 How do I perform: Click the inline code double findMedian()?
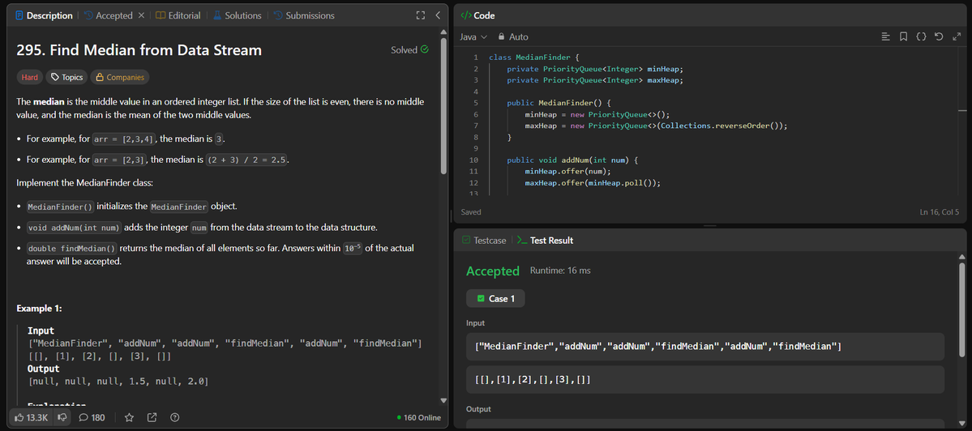[72, 249]
